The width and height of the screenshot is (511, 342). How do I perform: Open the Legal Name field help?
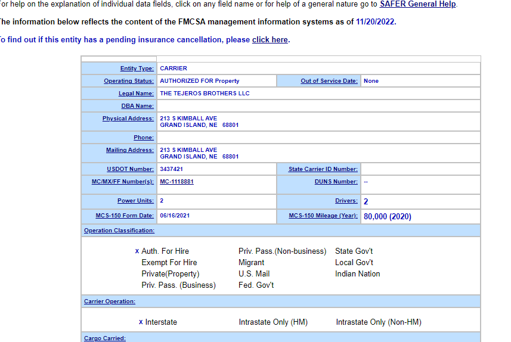pos(136,94)
